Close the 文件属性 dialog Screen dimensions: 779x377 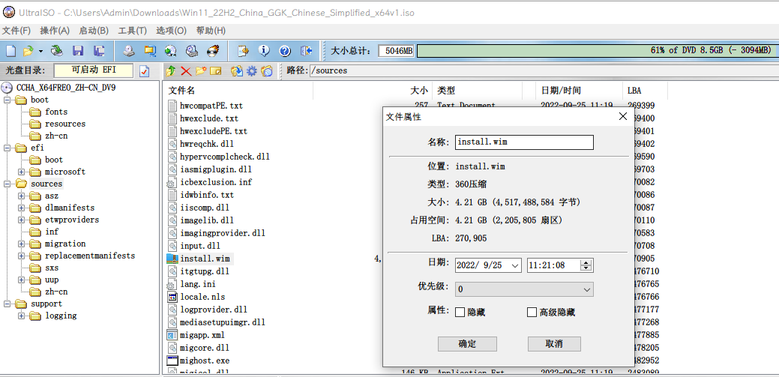click(x=622, y=117)
